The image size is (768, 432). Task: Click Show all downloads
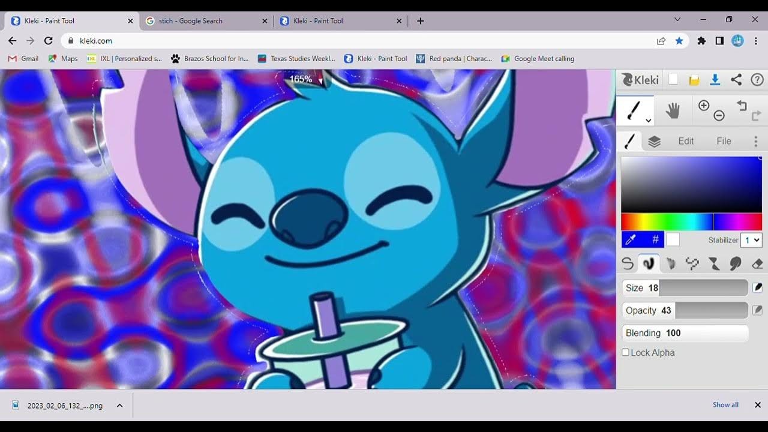coord(725,405)
